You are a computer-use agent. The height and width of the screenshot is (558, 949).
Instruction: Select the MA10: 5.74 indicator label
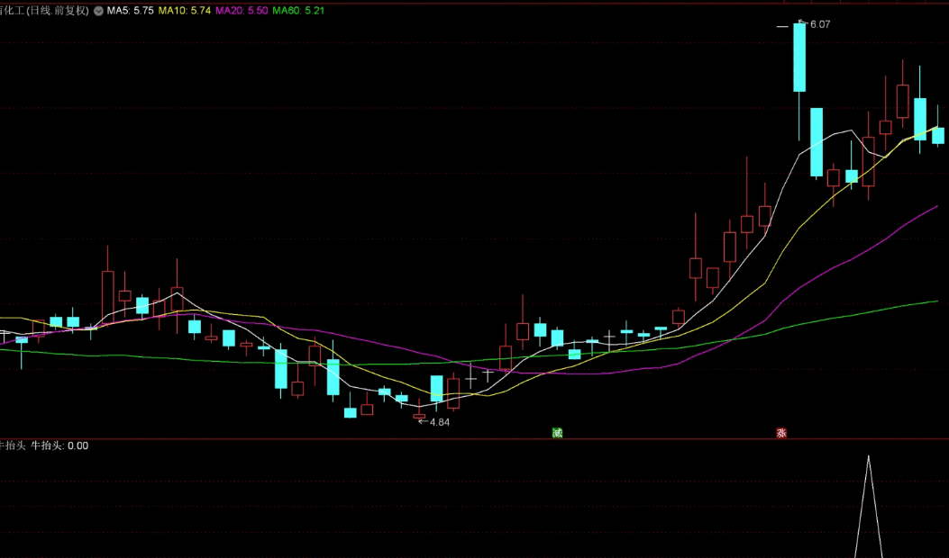pyautogui.click(x=185, y=11)
